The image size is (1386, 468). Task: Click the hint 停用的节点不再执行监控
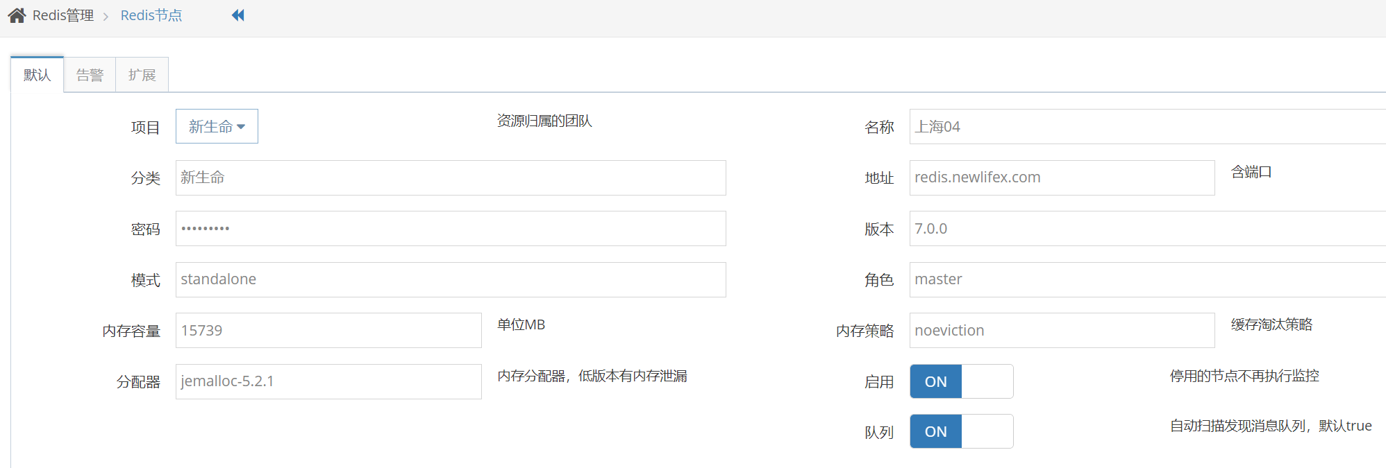[1244, 376]
